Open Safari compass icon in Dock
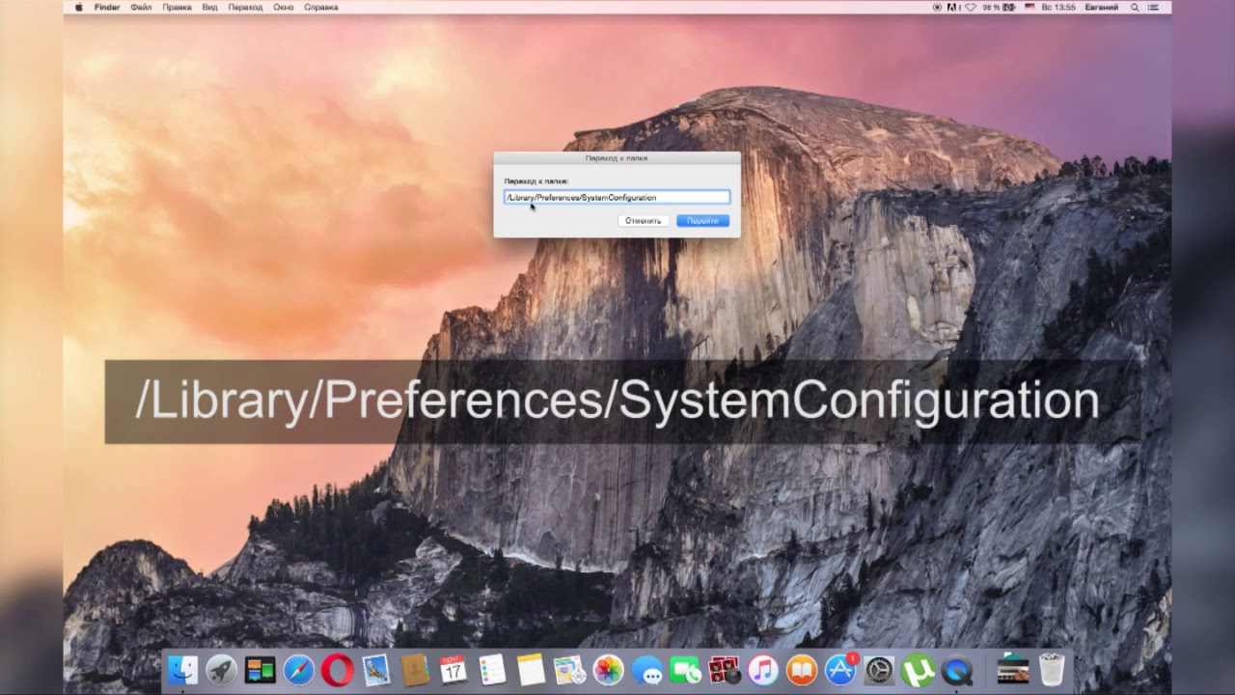This screenshot has height=695, width=1235. [x=299, y=669]
